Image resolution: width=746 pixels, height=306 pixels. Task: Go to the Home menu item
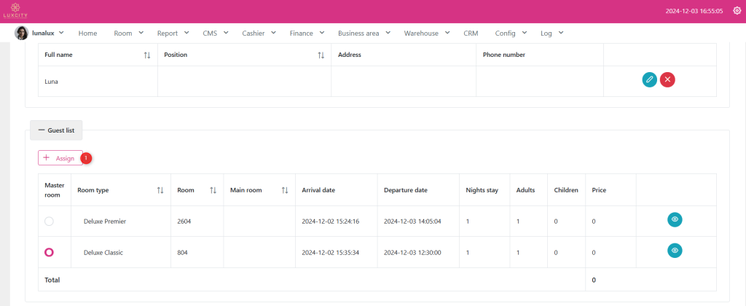[87, 33]
